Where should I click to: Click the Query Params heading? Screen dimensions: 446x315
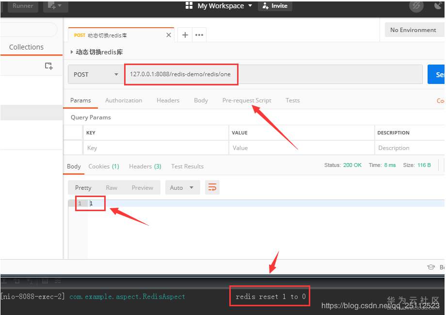(91, 117)
